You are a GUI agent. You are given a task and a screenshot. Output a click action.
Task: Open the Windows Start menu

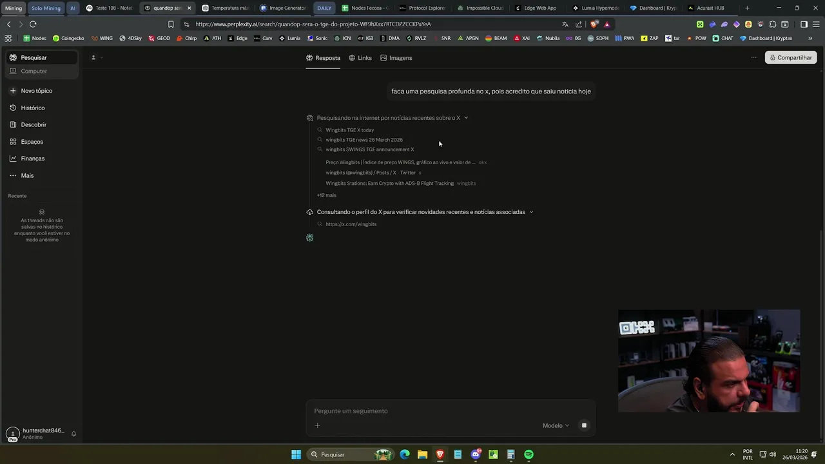[296, 454]
